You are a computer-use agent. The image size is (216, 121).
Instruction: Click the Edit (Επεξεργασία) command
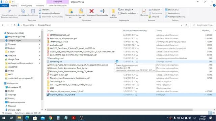156,13
